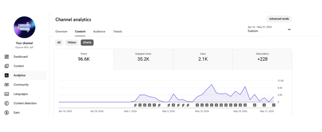
Task: Click the 'Apr 24, 2026' axis label
Action: pos(97,111)
